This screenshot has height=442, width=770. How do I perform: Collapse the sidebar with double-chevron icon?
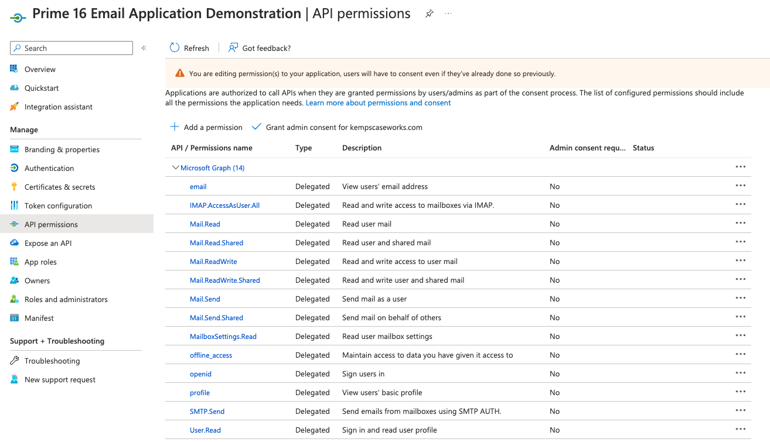144,48
